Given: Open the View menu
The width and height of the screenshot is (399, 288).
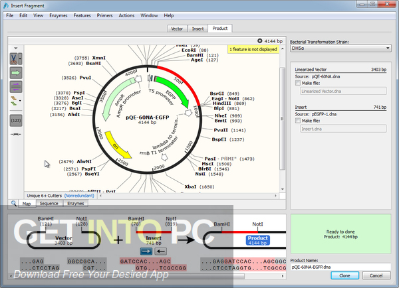Looking at the screenshot, I should coord(38,15).
